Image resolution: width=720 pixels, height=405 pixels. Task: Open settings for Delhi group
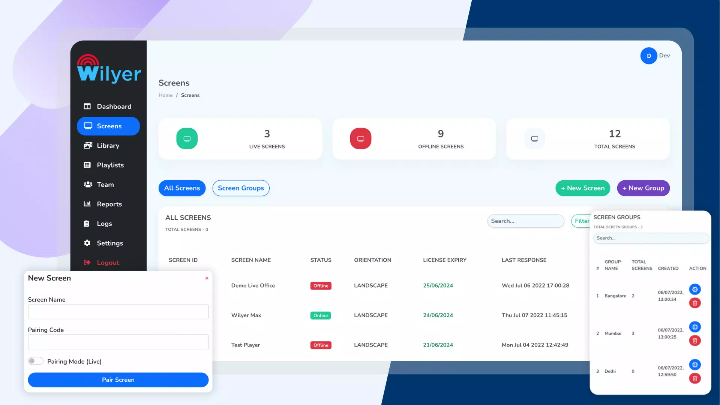695,364
